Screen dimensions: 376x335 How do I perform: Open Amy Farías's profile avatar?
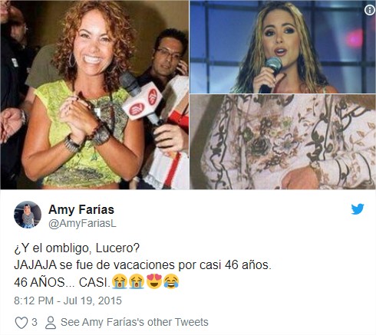point(28,215)
